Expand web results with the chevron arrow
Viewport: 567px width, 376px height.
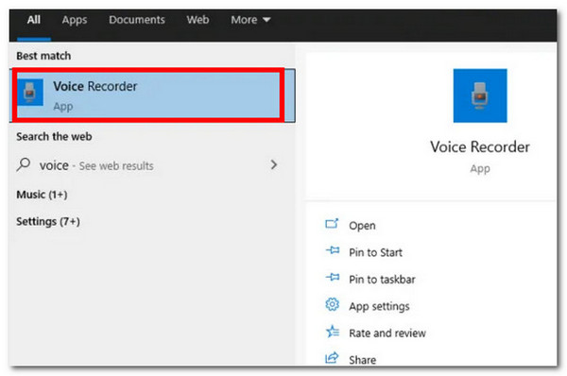(x=274, y=165)
